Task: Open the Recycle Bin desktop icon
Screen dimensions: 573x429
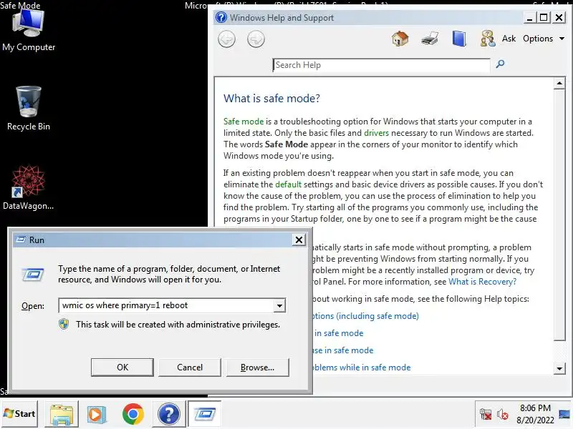Action: (x=29, y=108)
